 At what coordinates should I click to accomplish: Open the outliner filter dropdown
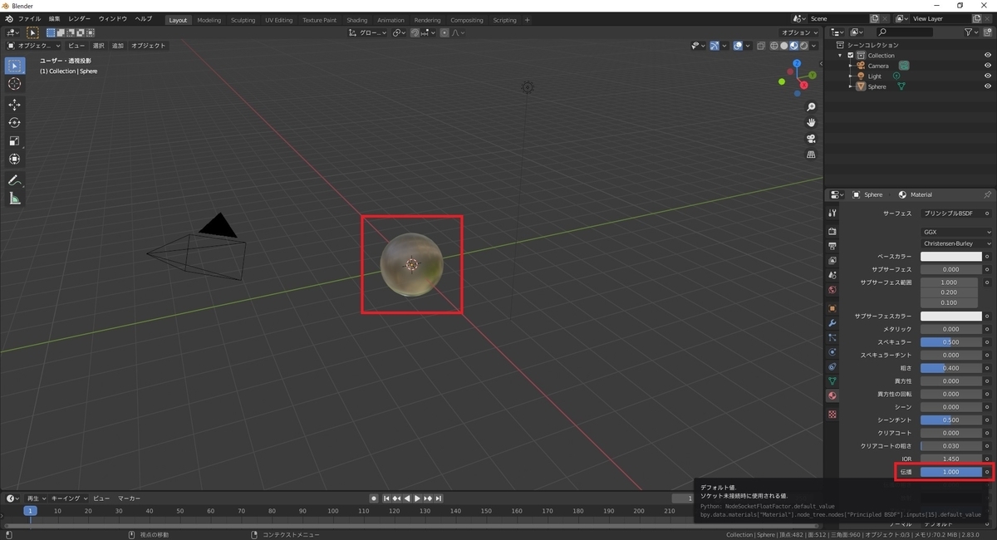(972, 32)
